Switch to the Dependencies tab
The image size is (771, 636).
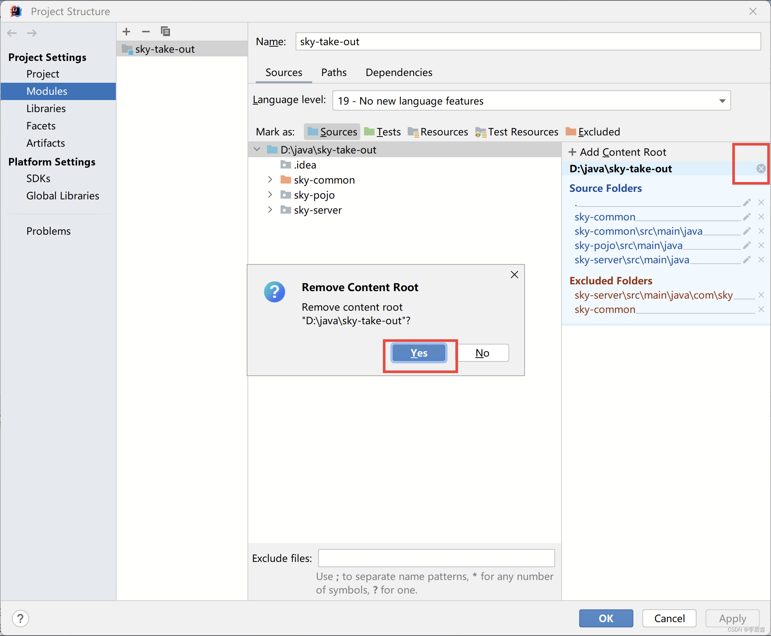click(x=399, y=73)
